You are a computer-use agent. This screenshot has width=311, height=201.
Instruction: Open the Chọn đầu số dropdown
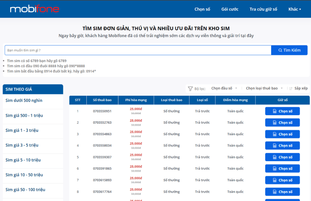[224, 88]
